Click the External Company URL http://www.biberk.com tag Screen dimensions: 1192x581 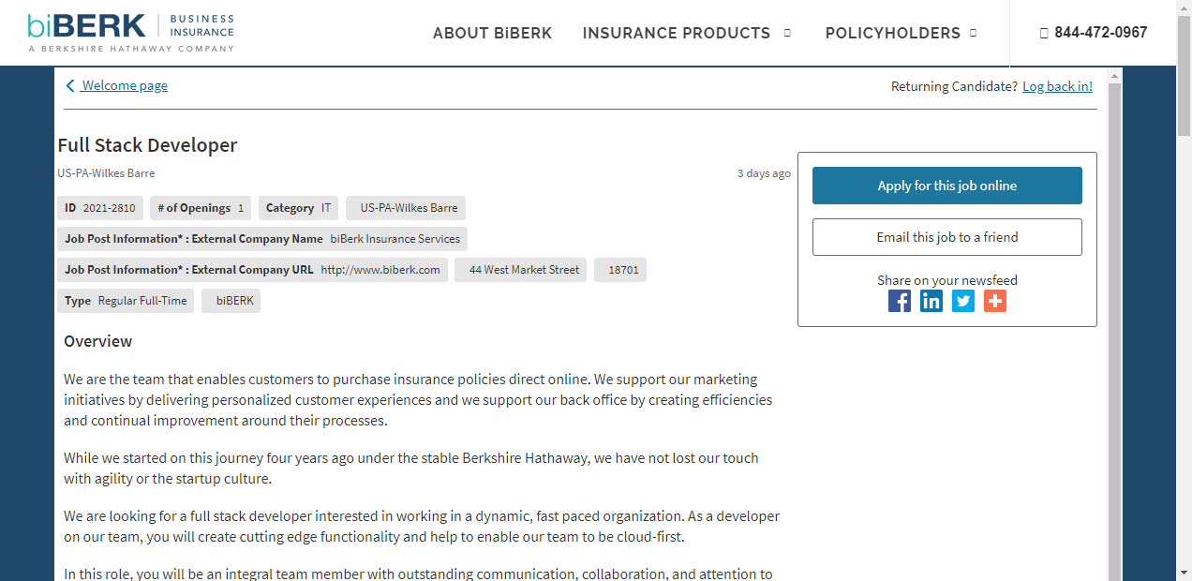point(252,270)
